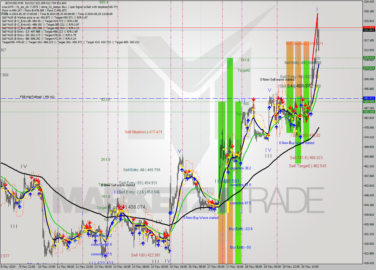376x270 pixels.
Task: Click the 478.560 price axis label
Action: 369,127
